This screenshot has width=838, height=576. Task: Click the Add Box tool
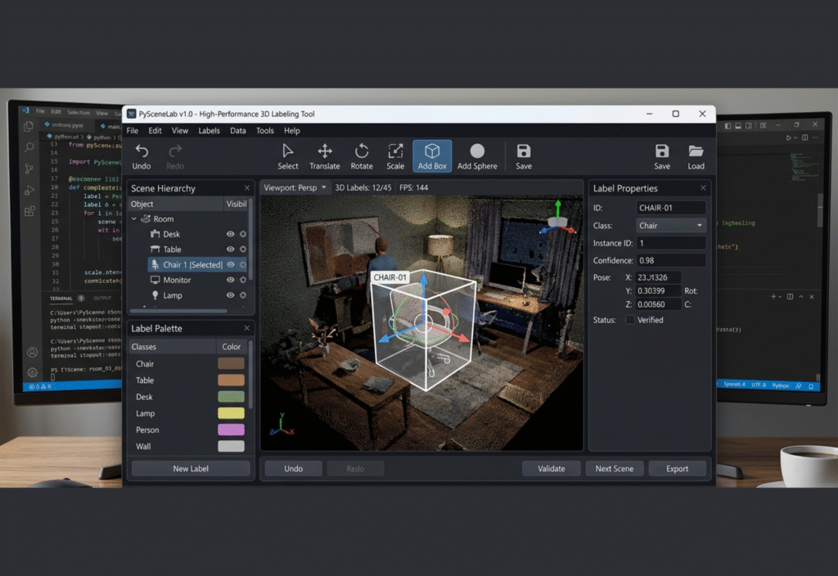coord(432,155)
